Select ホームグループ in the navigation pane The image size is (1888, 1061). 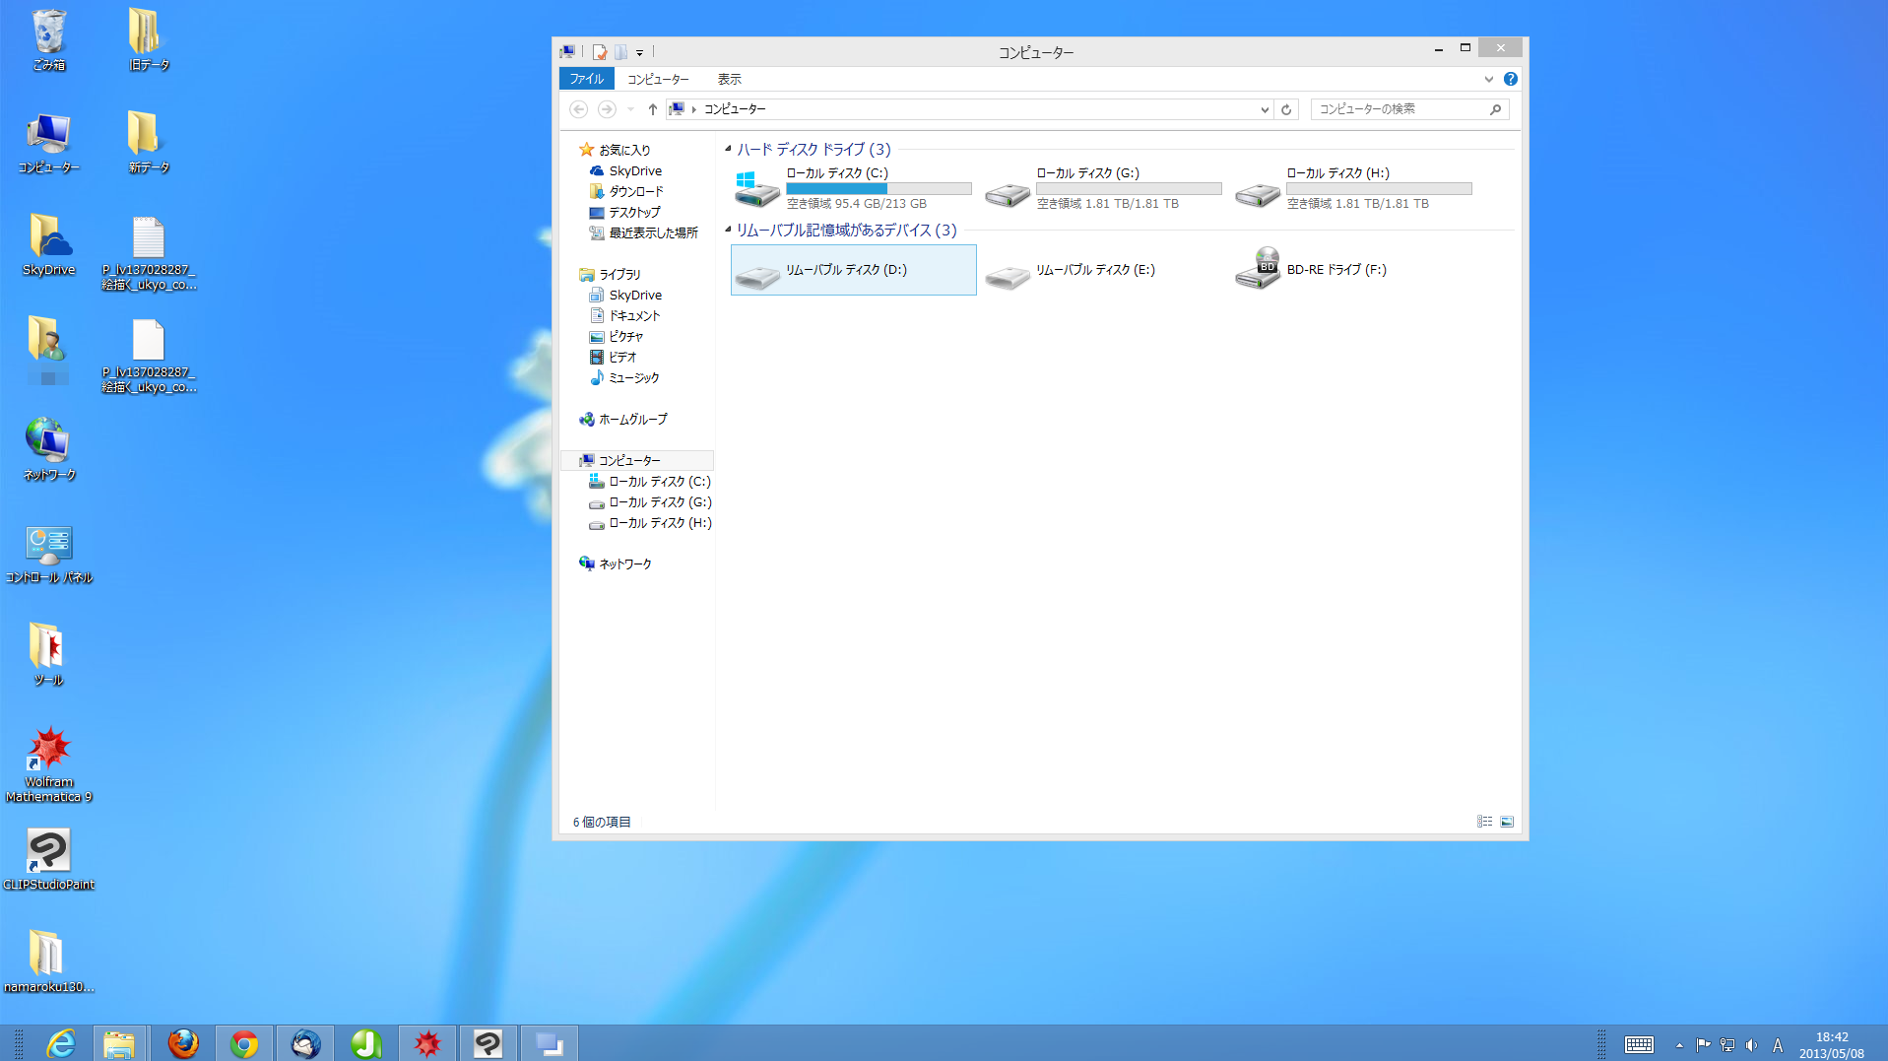point(632,419)
